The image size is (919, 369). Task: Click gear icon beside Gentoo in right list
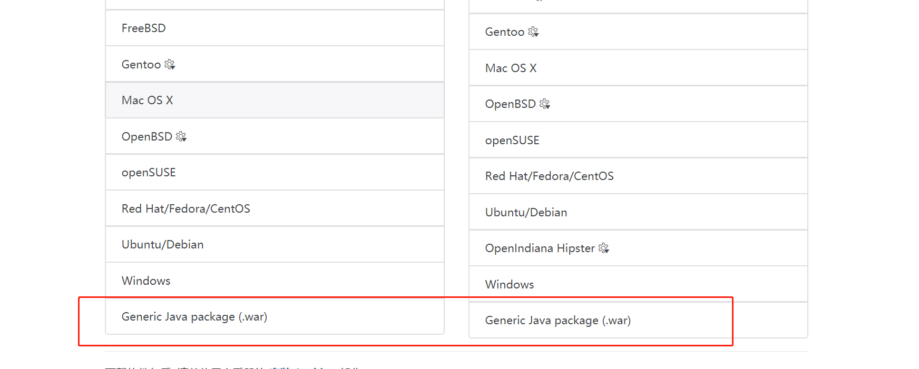[x=533, y=32]
